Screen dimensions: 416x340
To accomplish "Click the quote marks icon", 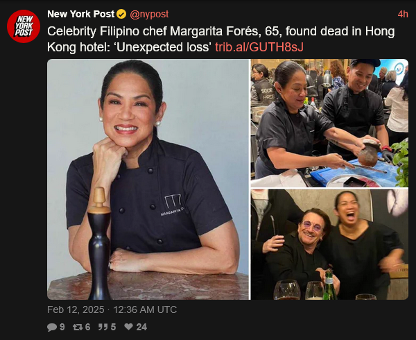I will pos(103,327).
